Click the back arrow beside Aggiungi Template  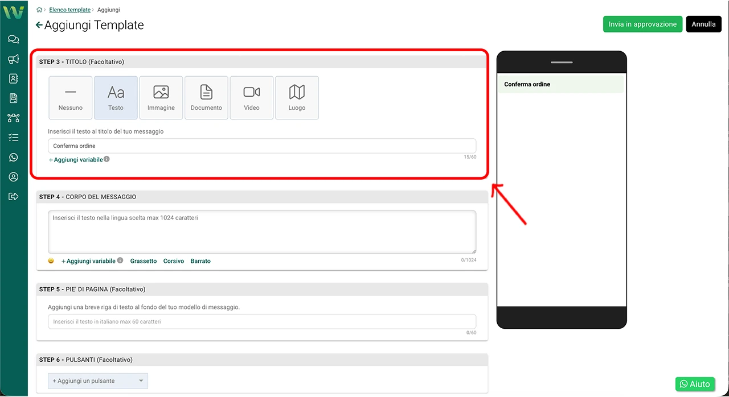pyautogui.click(x=39, y=25)
